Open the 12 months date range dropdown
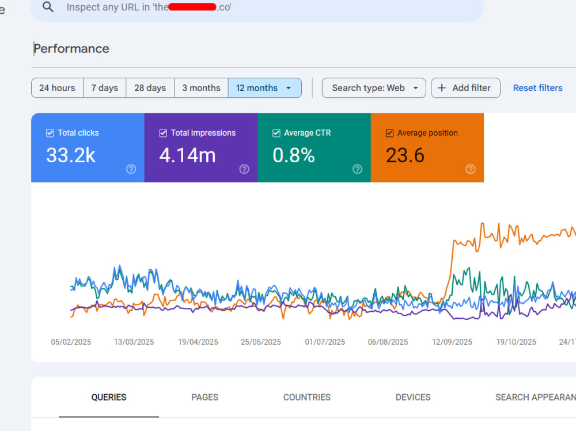The height and width of the screenshot is (431, 576). 265,87
